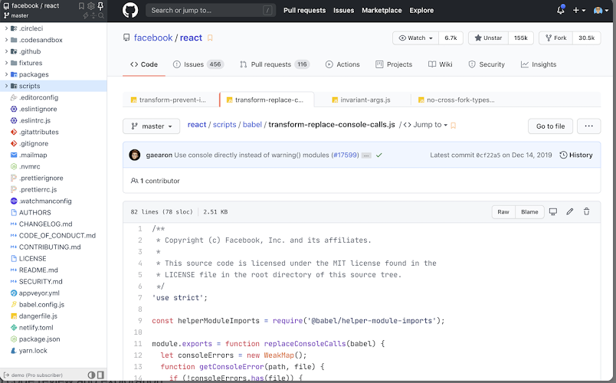View the 155k stargazers count
The height and width of the screenshot is (383, 616).
point(521,38)
